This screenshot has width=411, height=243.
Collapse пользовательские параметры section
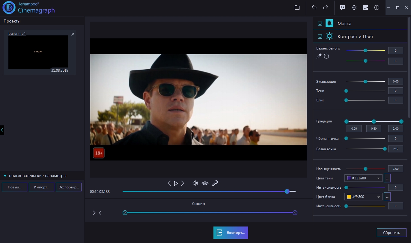pyautogui.click(x=5, y=176)
